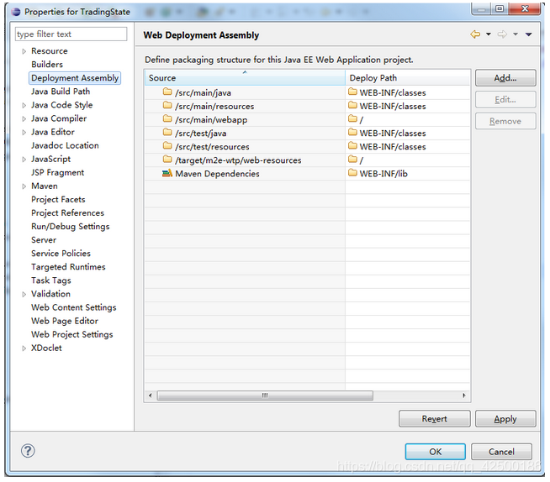Open Targeted Runtimes page
This screenshot has width=550, height=482.
(68, 267)
